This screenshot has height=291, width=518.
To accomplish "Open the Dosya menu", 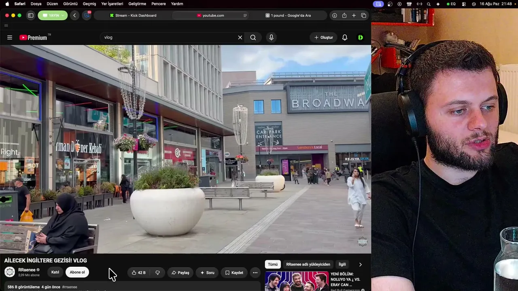I will pos(36,4).
